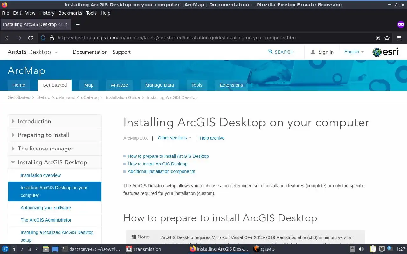The width and height of the screenshot is (407, 254).
Task: Click the forward navigation arrow
Action: click(19, 38)
